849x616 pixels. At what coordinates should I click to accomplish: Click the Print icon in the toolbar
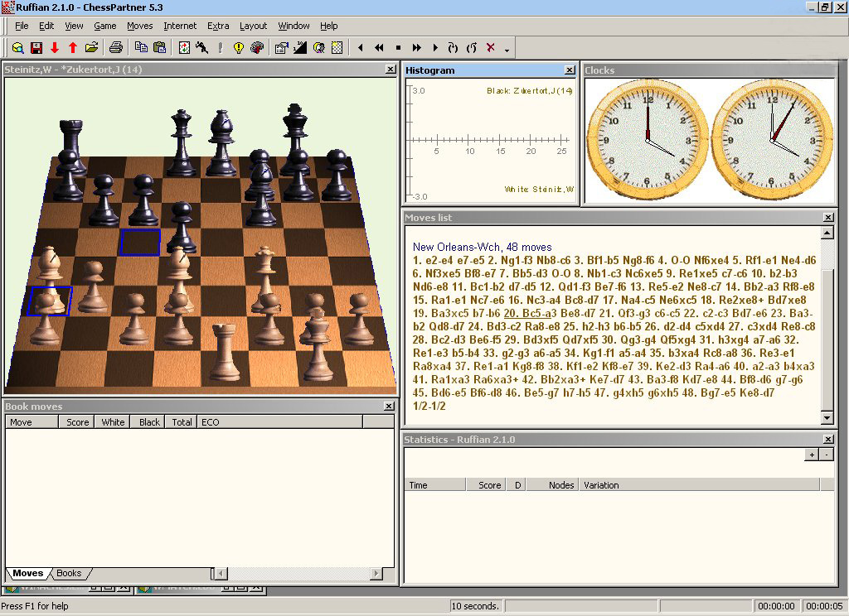(x=116, y=48)
